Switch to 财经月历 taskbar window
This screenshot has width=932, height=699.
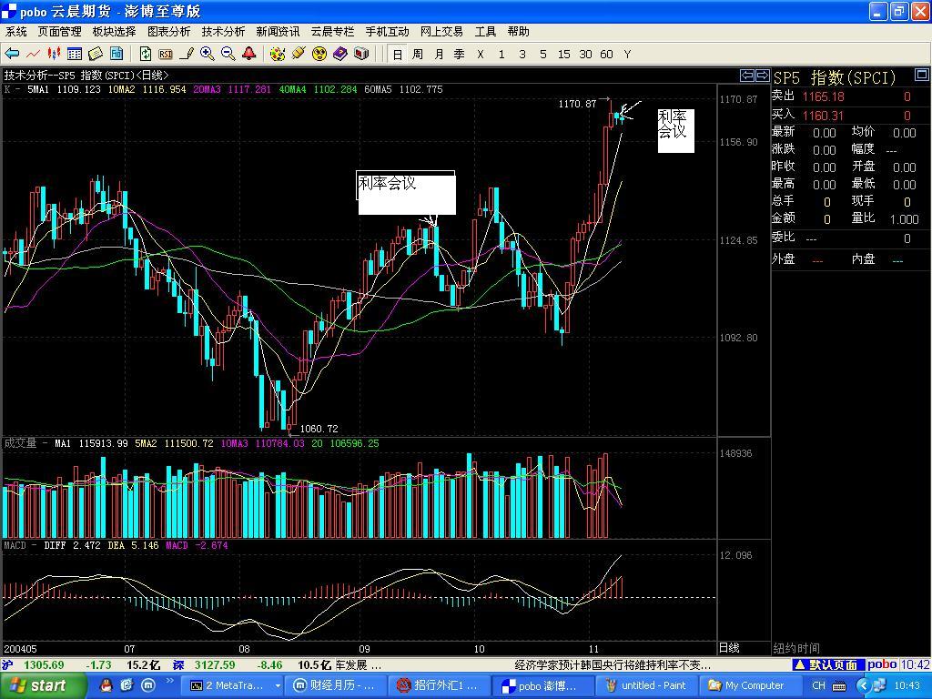click(336, 685)
